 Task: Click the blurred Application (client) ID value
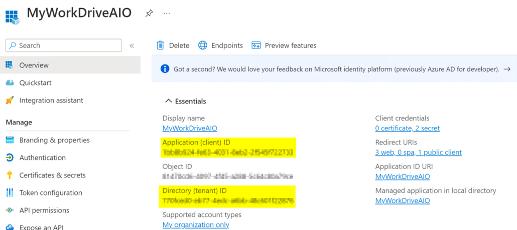[x=228, y=152]
